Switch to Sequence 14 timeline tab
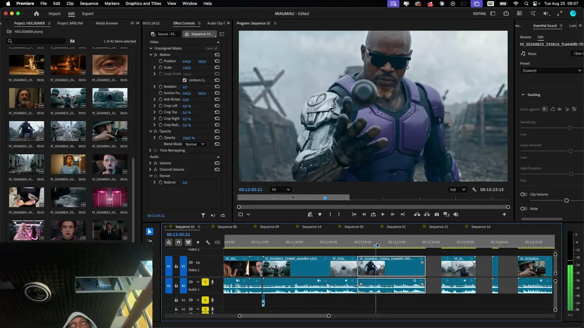This screenshot has width=584, height=328. click(312, 227)
